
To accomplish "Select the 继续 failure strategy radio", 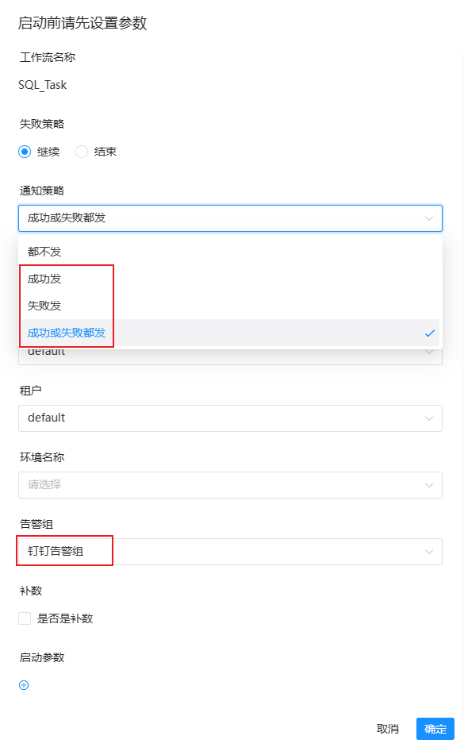I will 25,152.
